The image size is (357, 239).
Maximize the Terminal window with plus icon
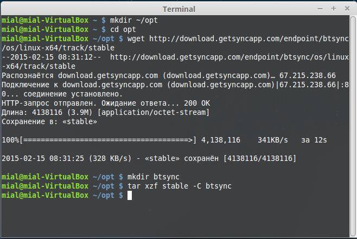pos(334,8)
